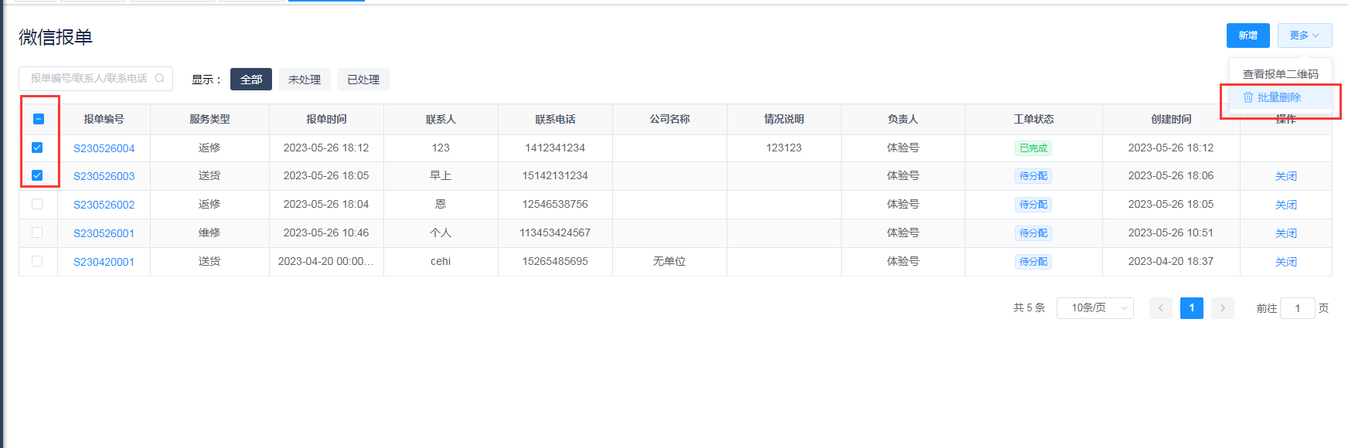Open report S230526003 link
Image resolution: width=1348 pixels, height=448 pixels.
click(x=104, y=176)
